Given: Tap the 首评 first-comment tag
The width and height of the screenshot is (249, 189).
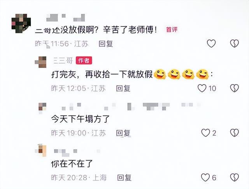Looking at the screenshot, I should (172, 30).
